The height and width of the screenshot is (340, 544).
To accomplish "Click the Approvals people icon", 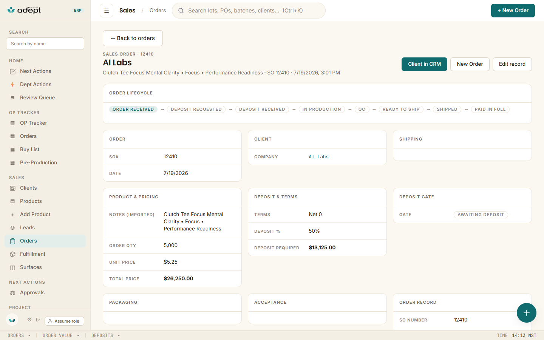I will pos(12,293).
